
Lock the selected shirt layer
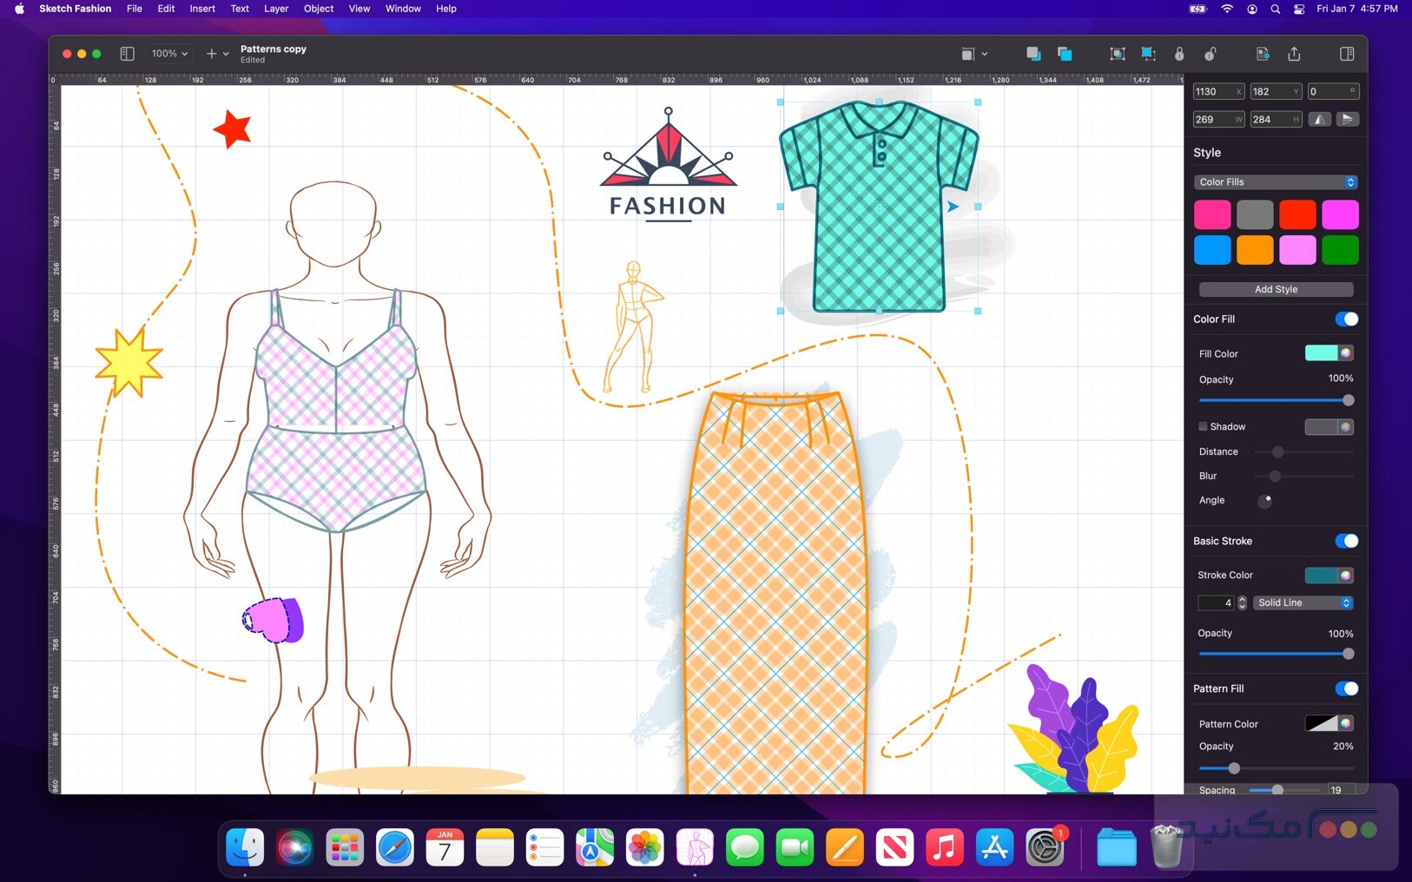pos(1179,54)
